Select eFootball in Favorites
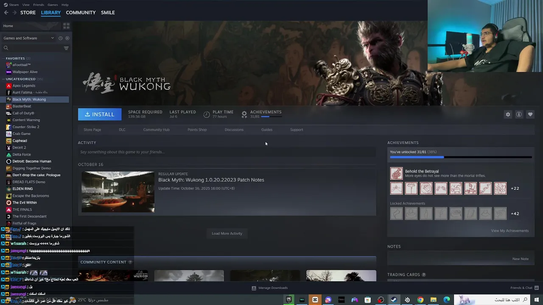This screenshot has width=543, height=305. click(x=21, y=65)
